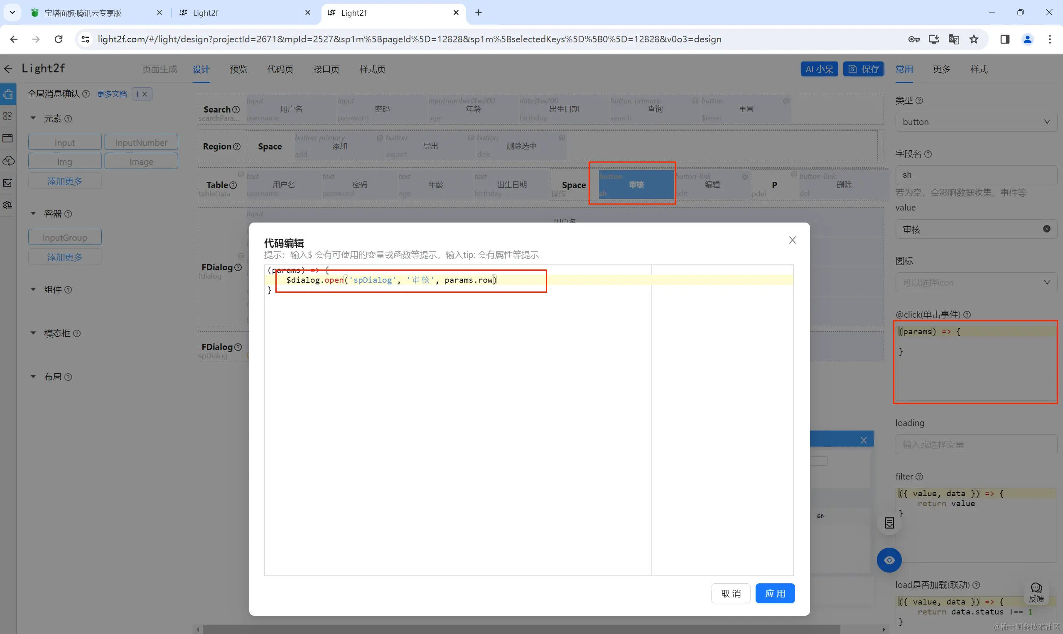This screenshot has width=1063, height=634.
Task: Click the back arrow beside Light2f
Action: tap(8, 69)
